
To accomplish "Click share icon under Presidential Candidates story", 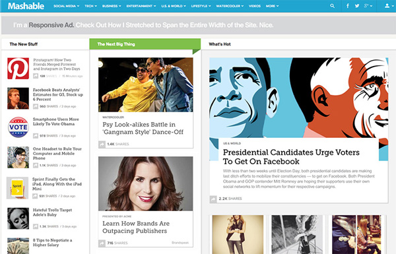I will coord(213,199).
